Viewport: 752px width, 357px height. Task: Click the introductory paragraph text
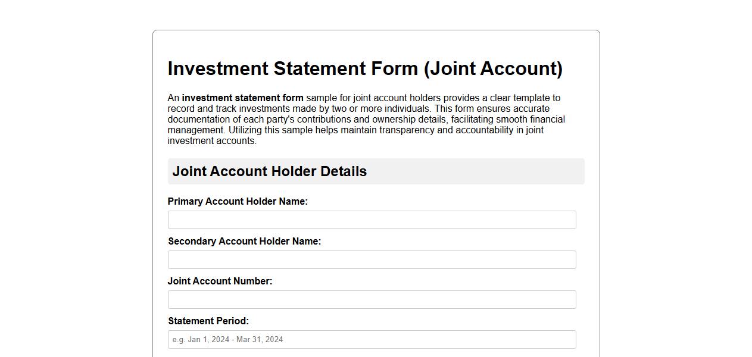pyautogui.click(x=366, y=119)
